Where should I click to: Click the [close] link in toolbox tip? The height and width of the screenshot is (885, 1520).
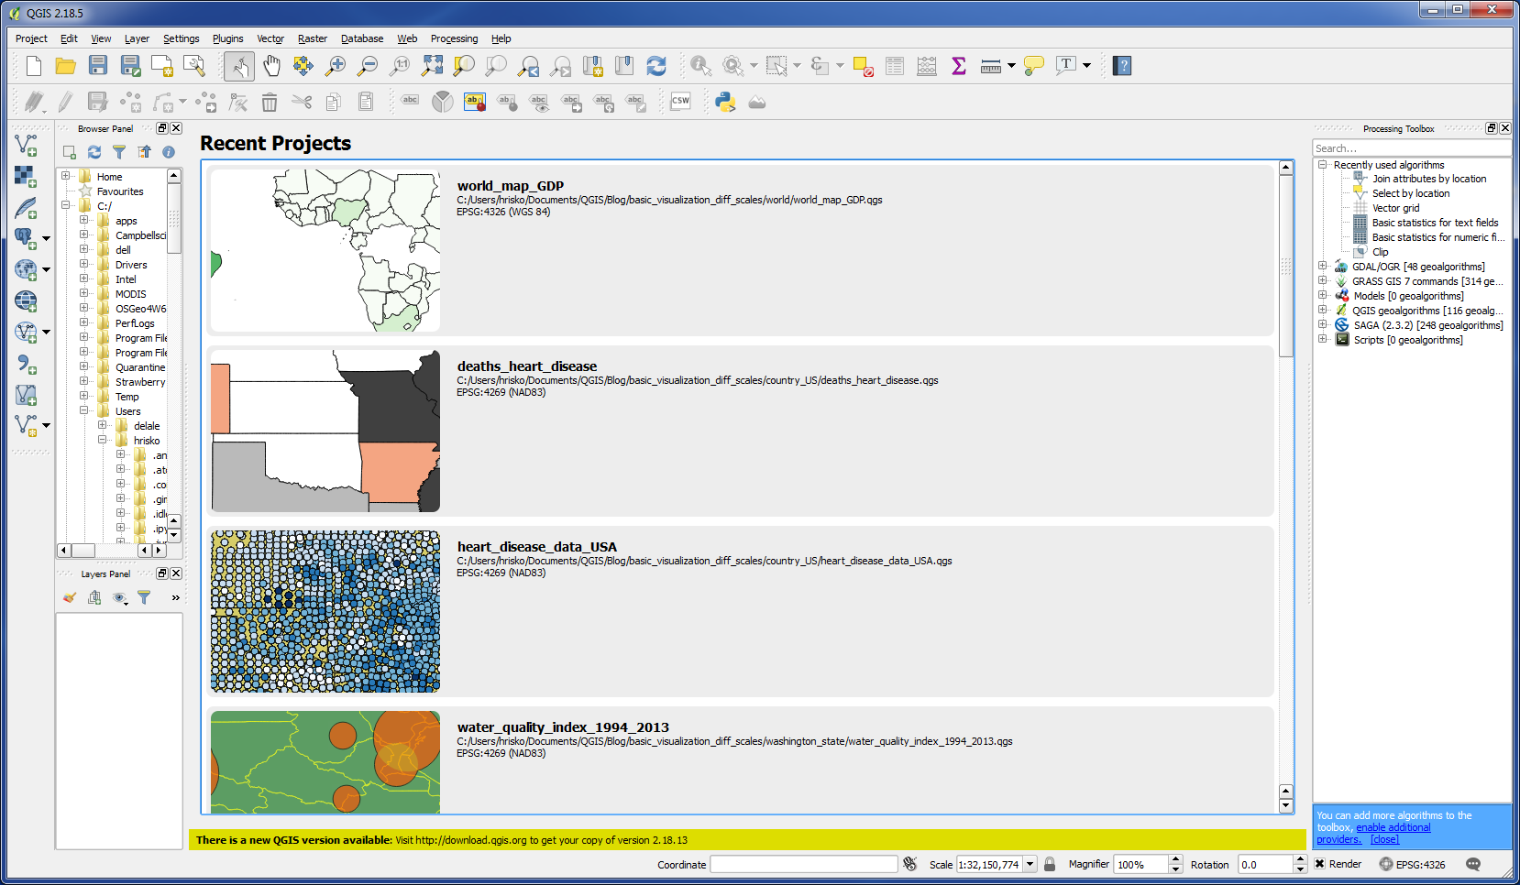[1384, 839]
